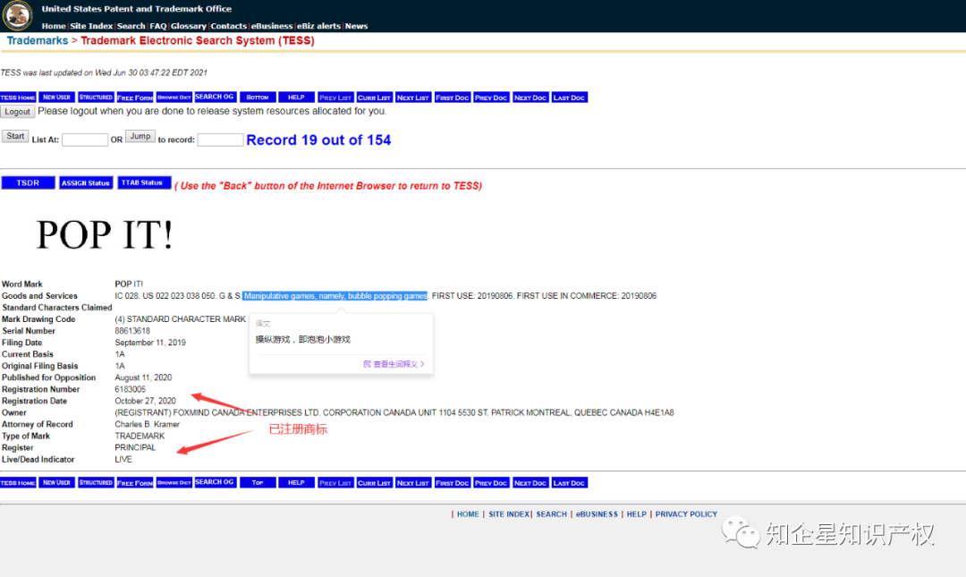Click the USPTO seal logo

pos(17,15)
